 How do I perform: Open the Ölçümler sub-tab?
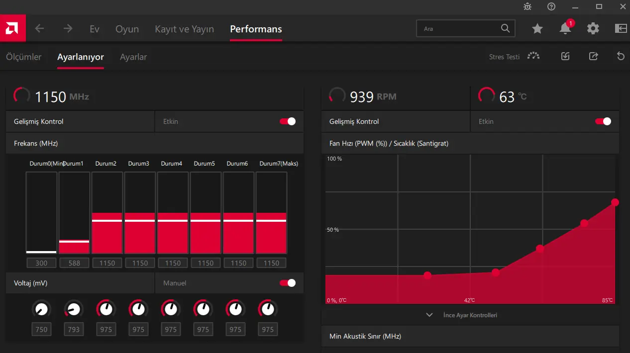pos(24,57)
